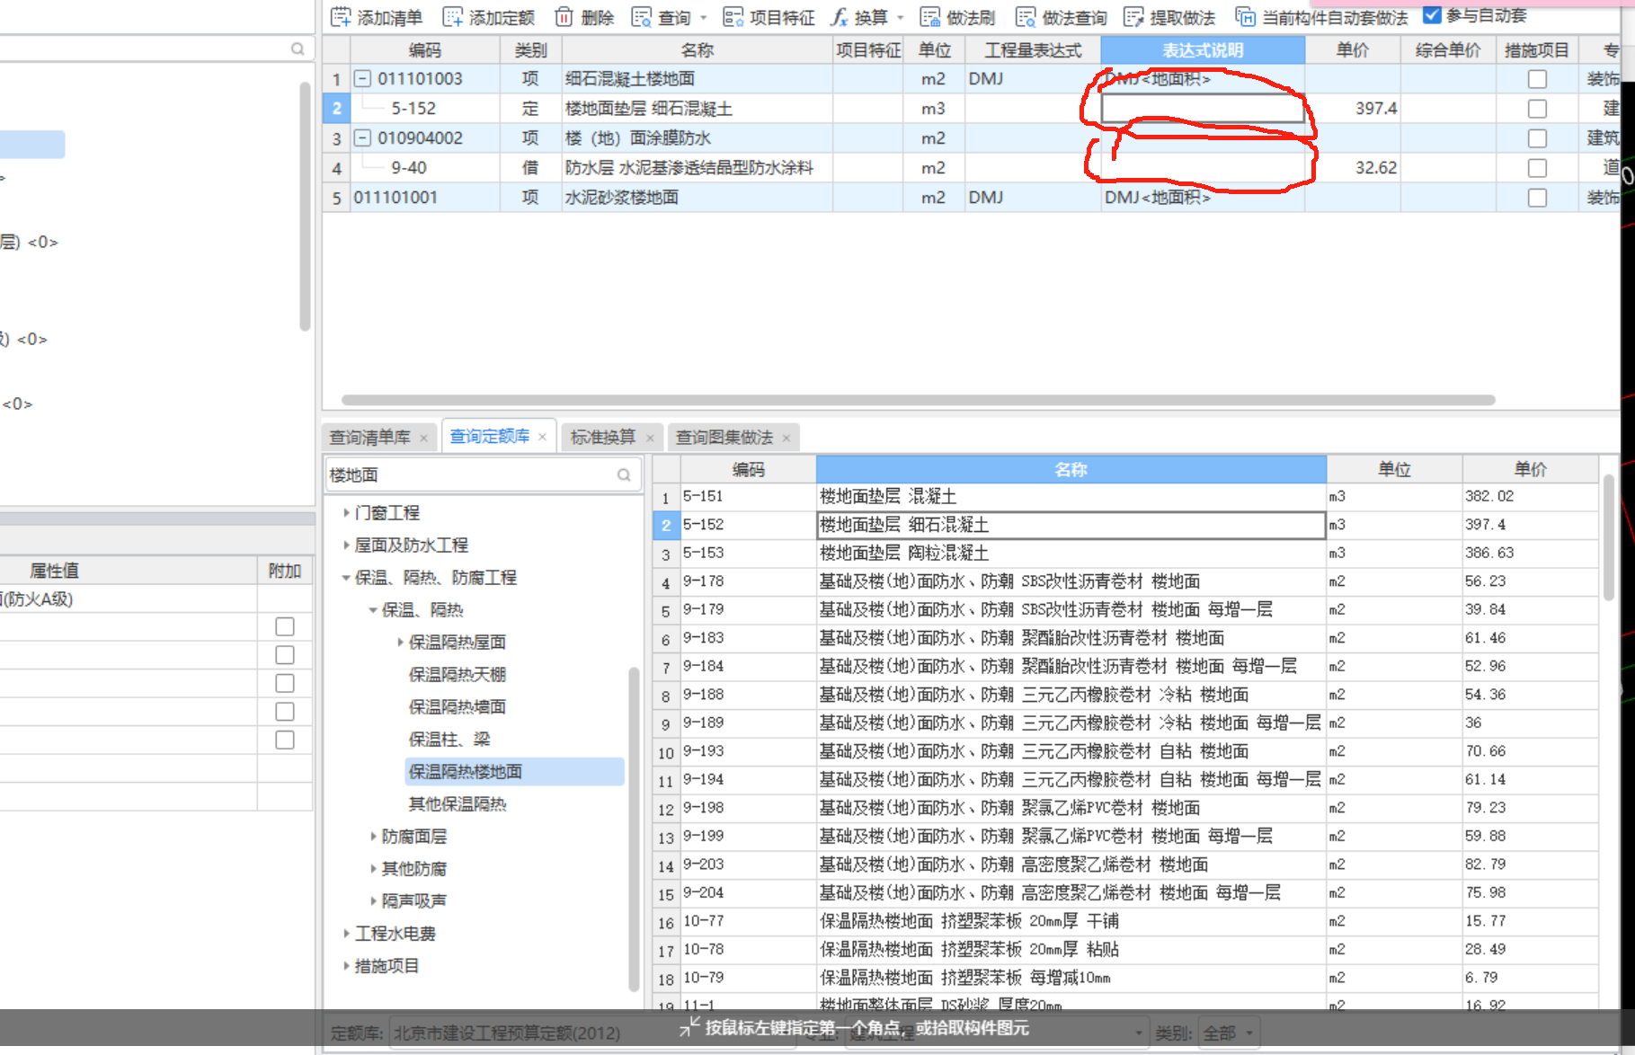
Task: Close the 查询清单库 tab
Action: [x=423, y=438]
